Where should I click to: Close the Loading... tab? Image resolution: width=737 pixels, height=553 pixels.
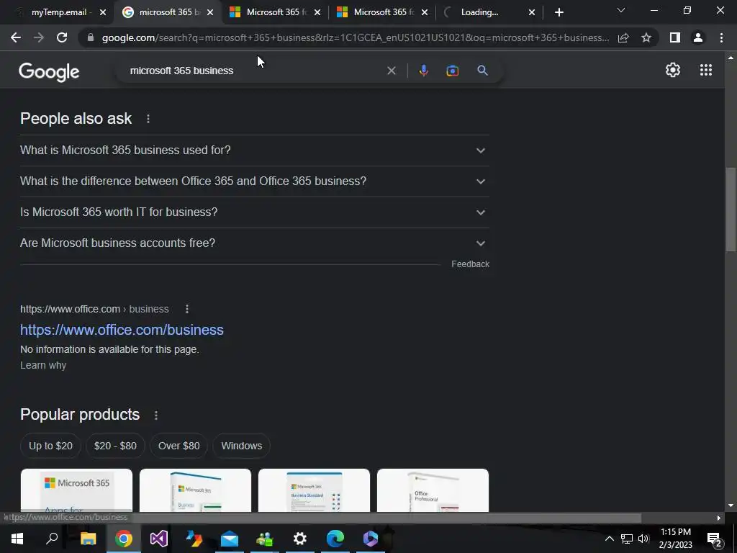pyautogui.click(x=532, y=13)
